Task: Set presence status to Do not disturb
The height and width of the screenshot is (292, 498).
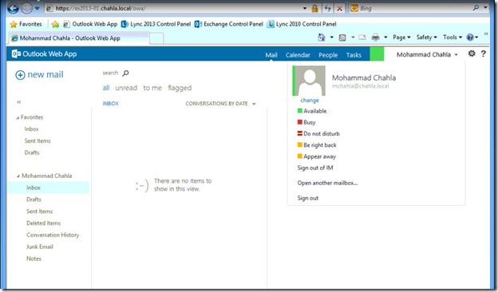Action: pos(318,133)
